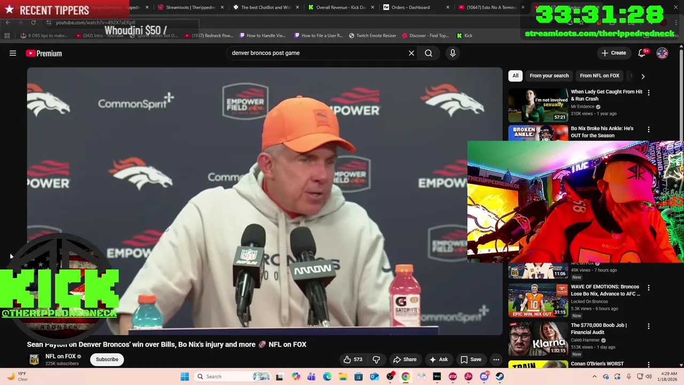Viewport: 684px width, 385px height.
Task: Open YouTube notifications bell
Action: pyautogui.click(x=642, y=53)
